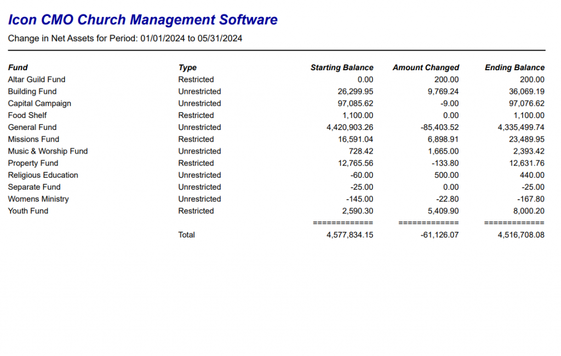Screen dimensions: 561x356
Task: Select the Property Fund name
Action: pyautogui.click(x=33, y=163)
